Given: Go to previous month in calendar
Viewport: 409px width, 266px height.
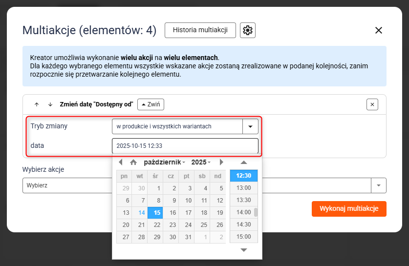Looking at the screenshot, I should 121,162.
